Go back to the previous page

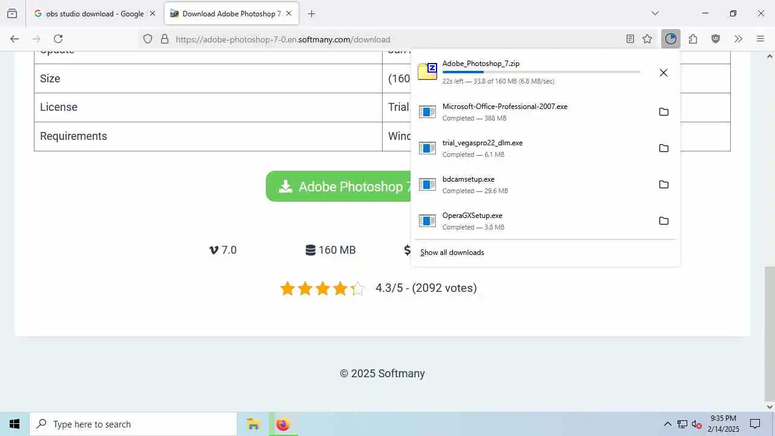click(15, 39)
